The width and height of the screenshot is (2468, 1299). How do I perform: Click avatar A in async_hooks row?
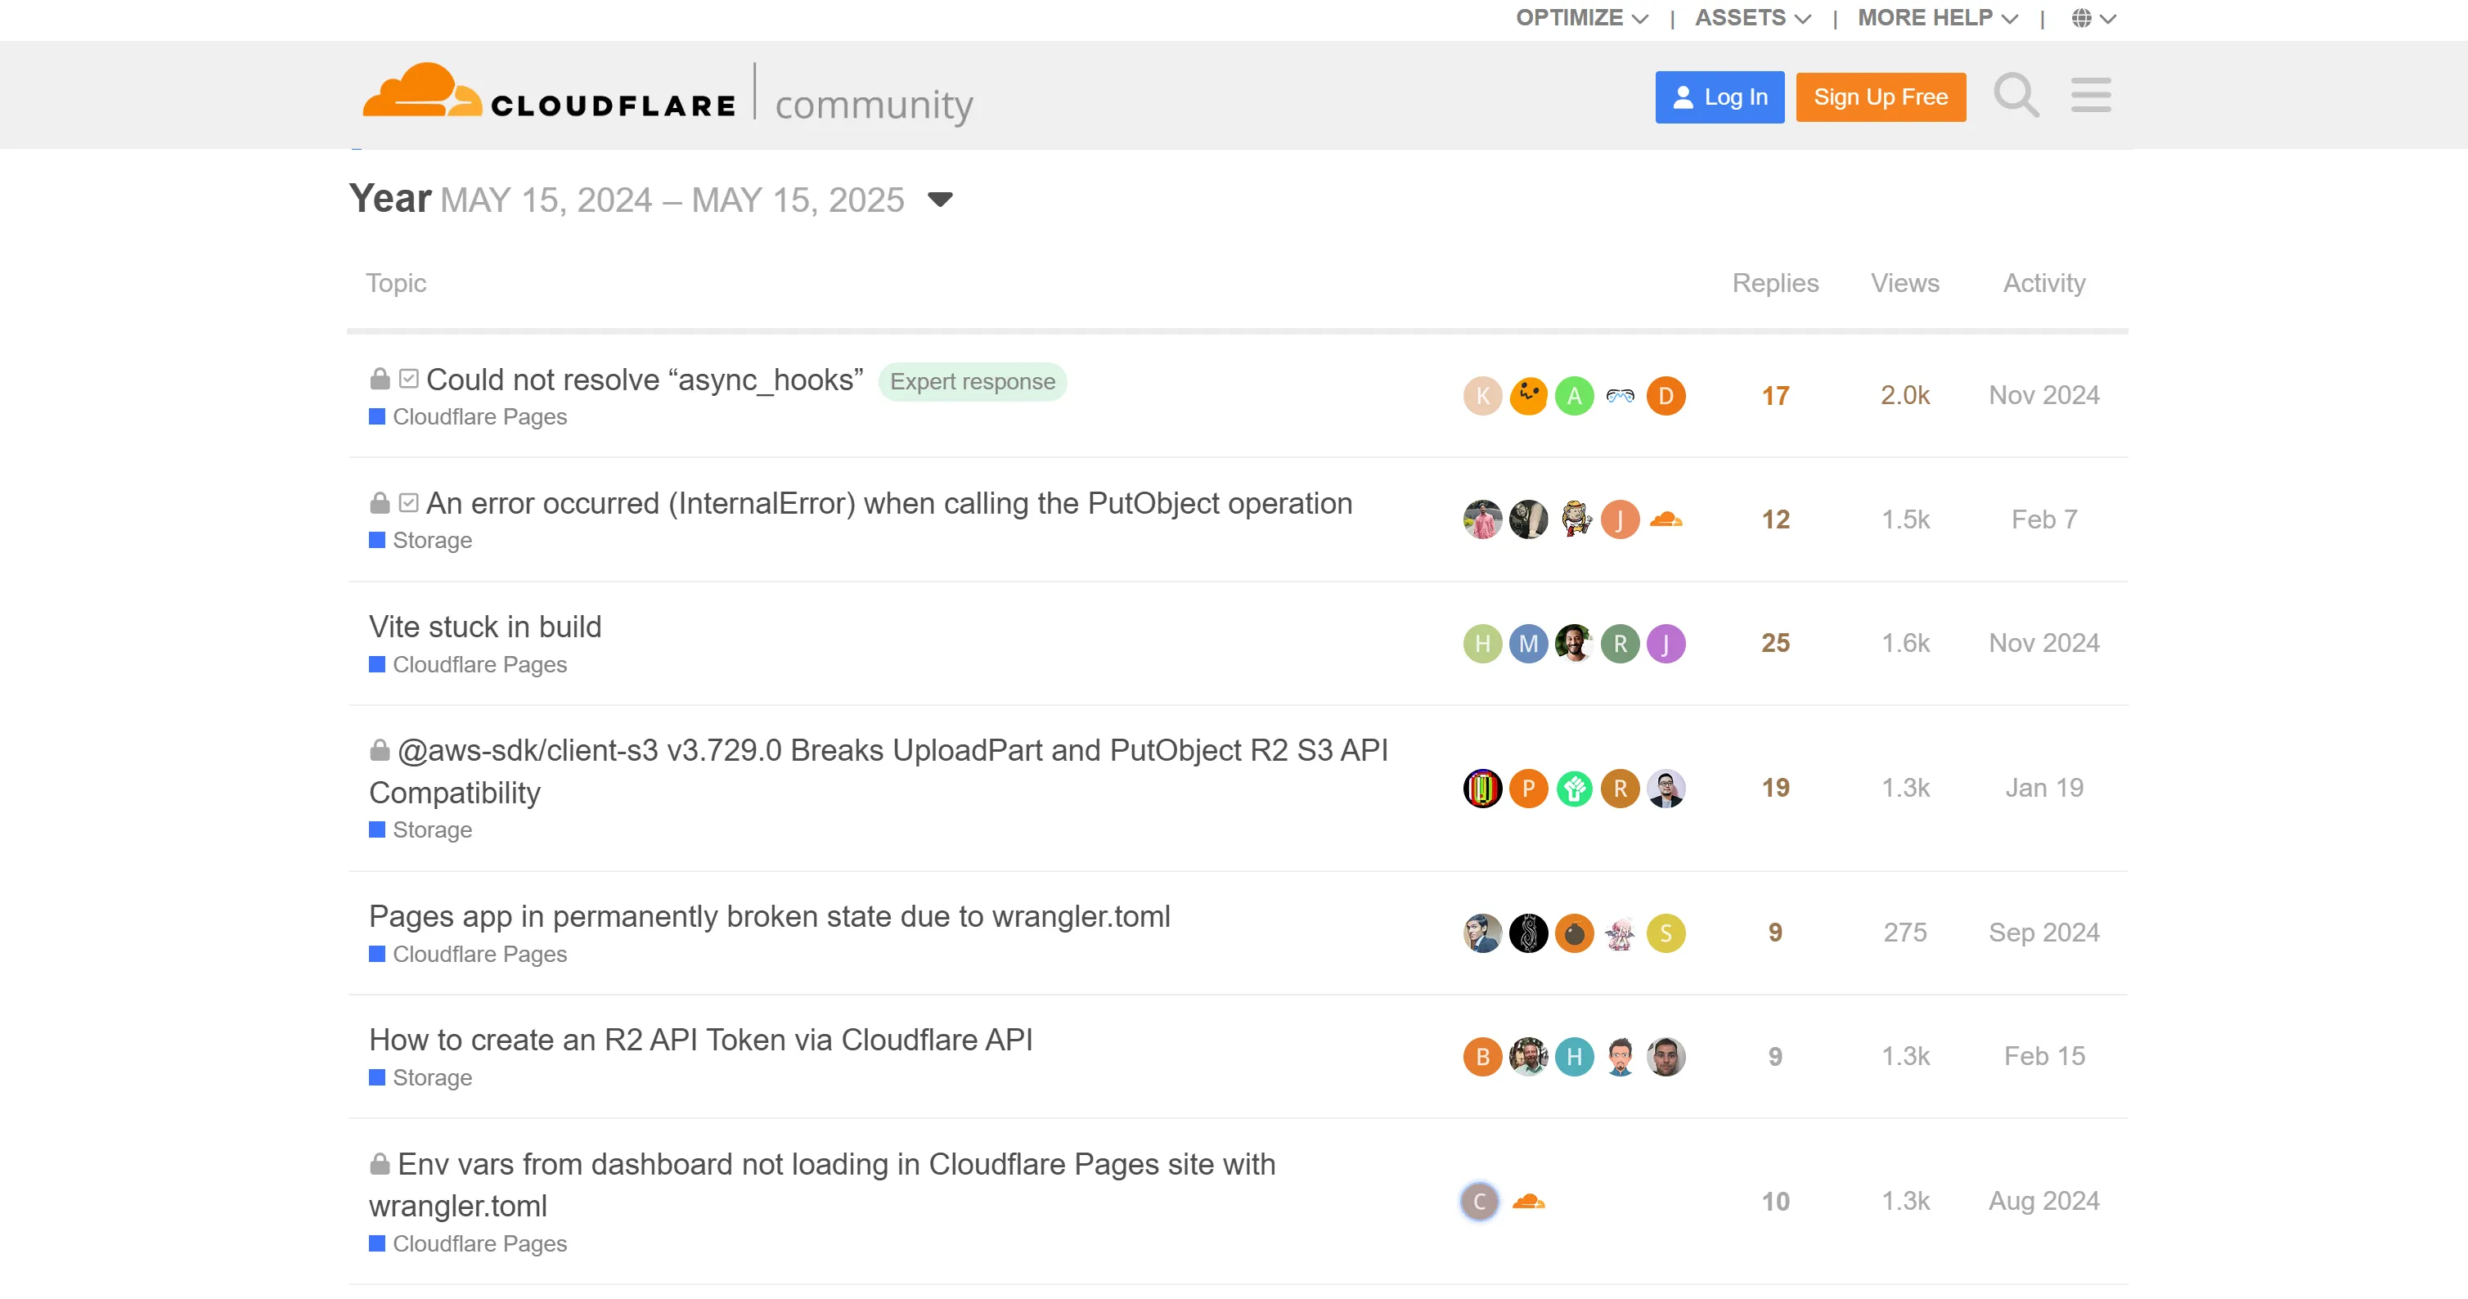click(1574, 396)
